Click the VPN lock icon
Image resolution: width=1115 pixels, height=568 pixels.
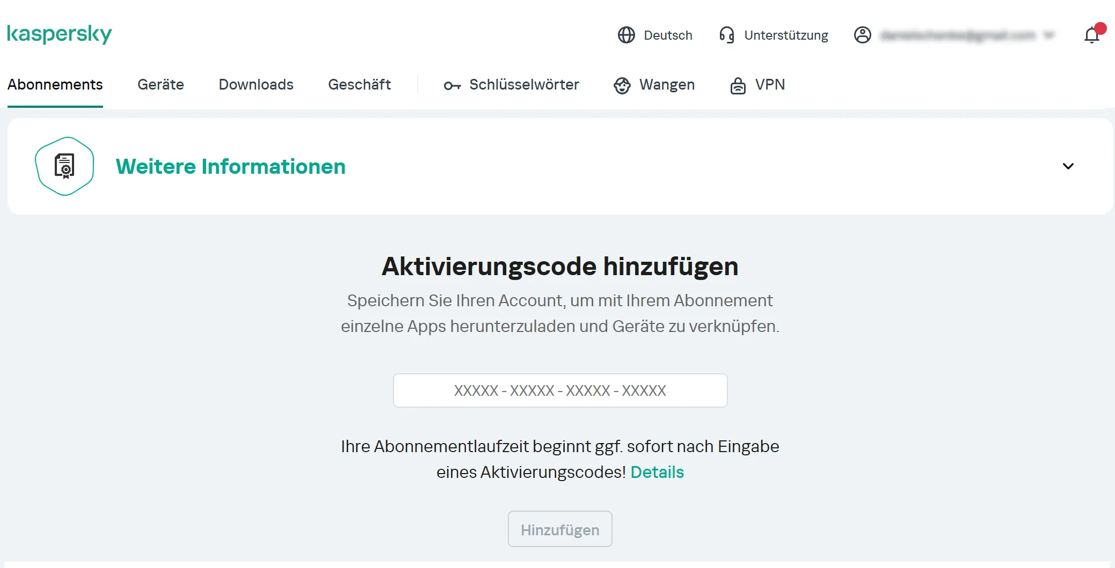pos(738,85)
